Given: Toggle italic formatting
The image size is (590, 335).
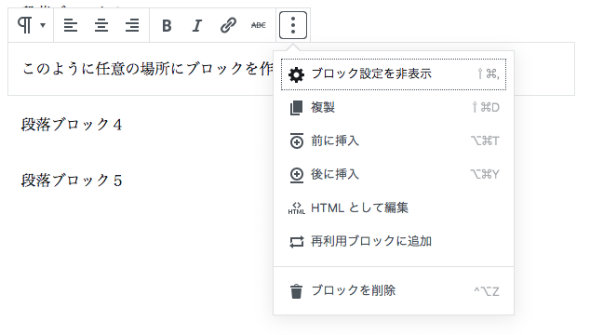Looking at the screenshot, I should tap(196, 25).
